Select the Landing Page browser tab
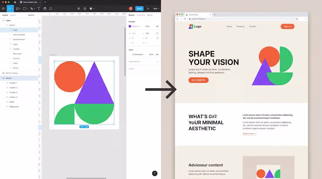The height and width of the screenshot is (179, 322). click(x=198, y=15)
